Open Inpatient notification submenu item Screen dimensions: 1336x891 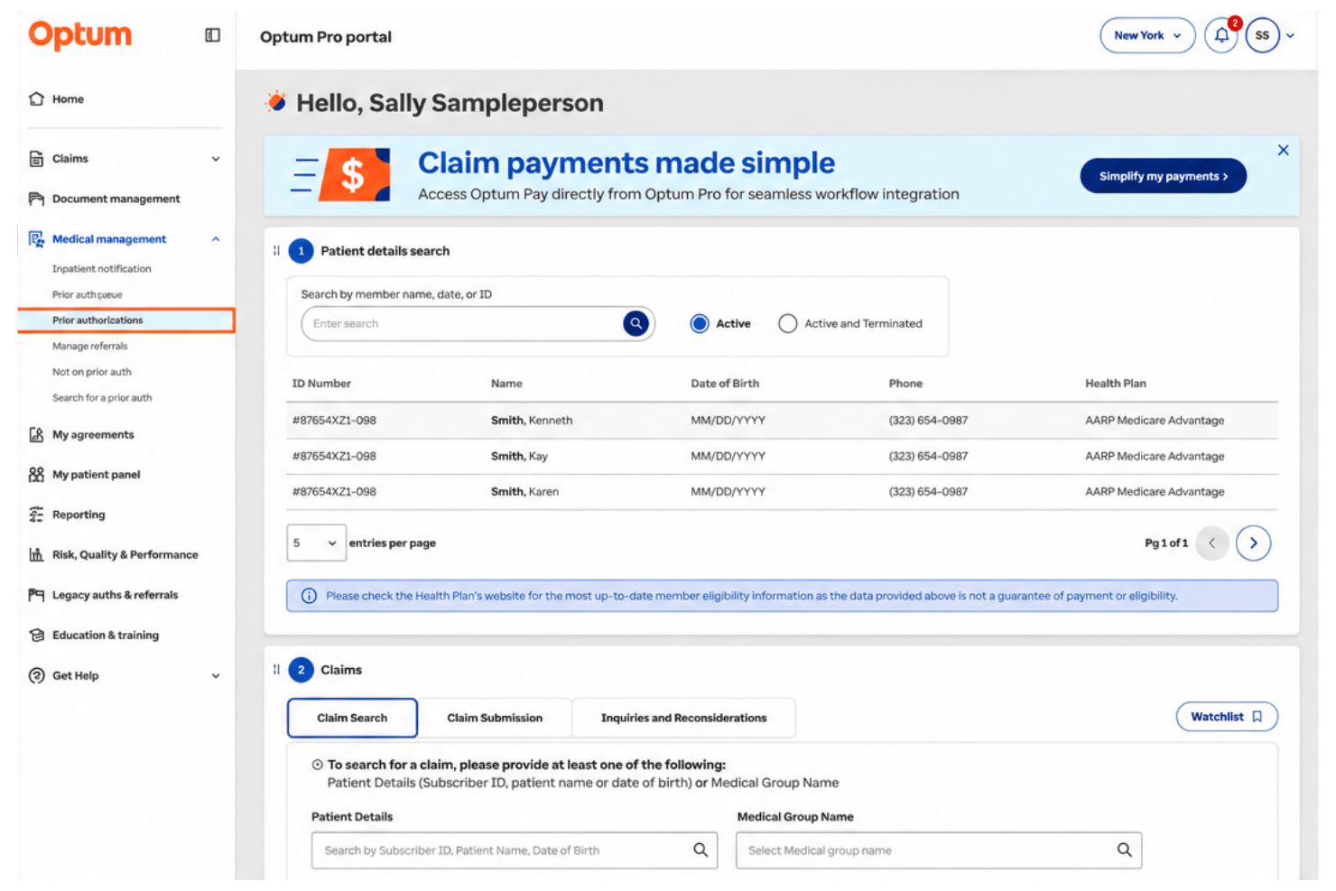(102, 269)
